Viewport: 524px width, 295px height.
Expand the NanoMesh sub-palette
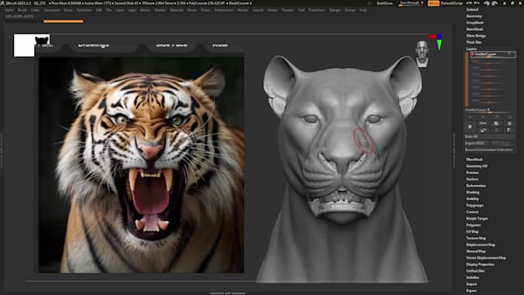475,29
